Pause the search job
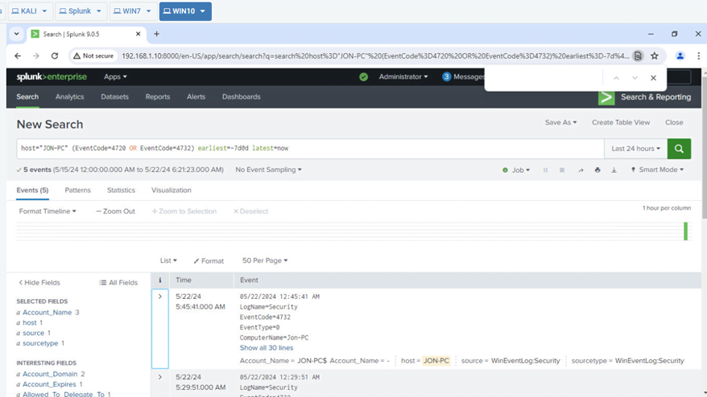The height and width of the screenshot is (397, 707). point(546,170)
